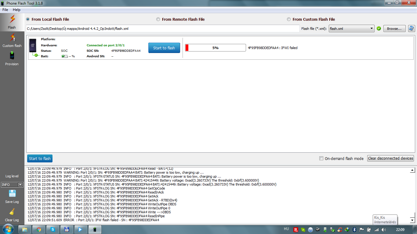Viewport: 417px width, 234px height.
Task: Click Start to flash in device row
Action: point(164,48)
